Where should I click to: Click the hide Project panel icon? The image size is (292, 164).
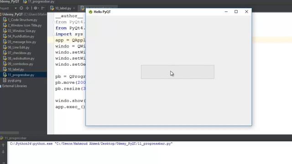pos(43,8)
